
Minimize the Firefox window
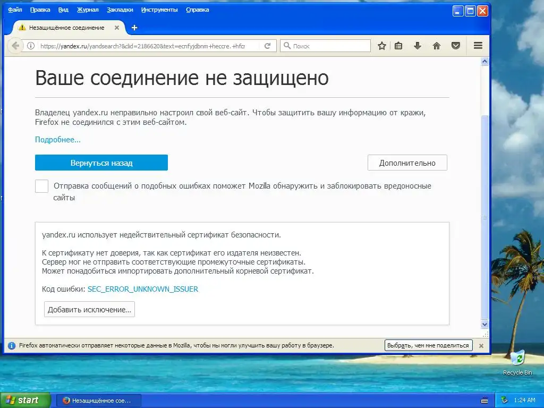click(457, 11)
